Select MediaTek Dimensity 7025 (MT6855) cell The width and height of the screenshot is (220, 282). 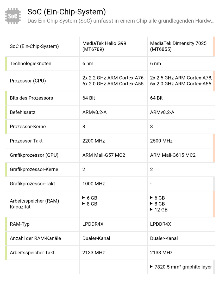pyautogui.click(x=178, y=46)
